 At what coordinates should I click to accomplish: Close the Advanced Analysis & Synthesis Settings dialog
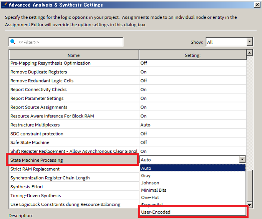point(257,5)
